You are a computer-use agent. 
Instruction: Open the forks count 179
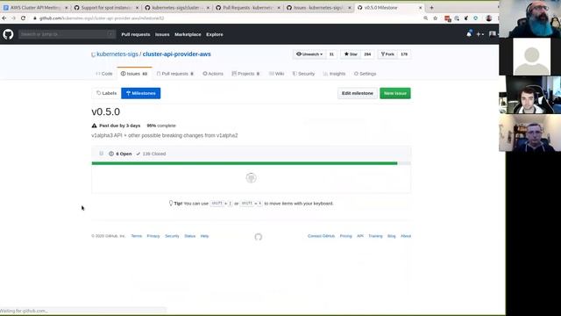point(404,54)
